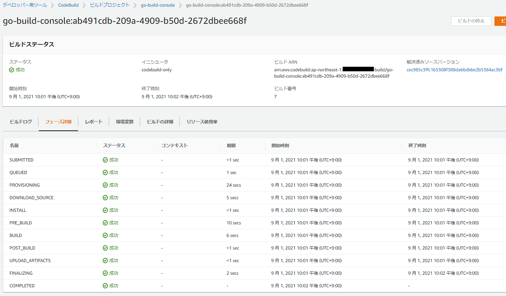
Task: Click the POST_BUILD row success icon
Action: [105, 248]
